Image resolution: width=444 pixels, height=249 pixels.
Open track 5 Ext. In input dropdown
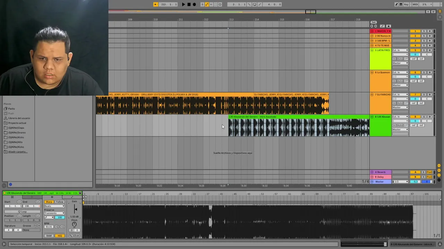coord(400,50)
